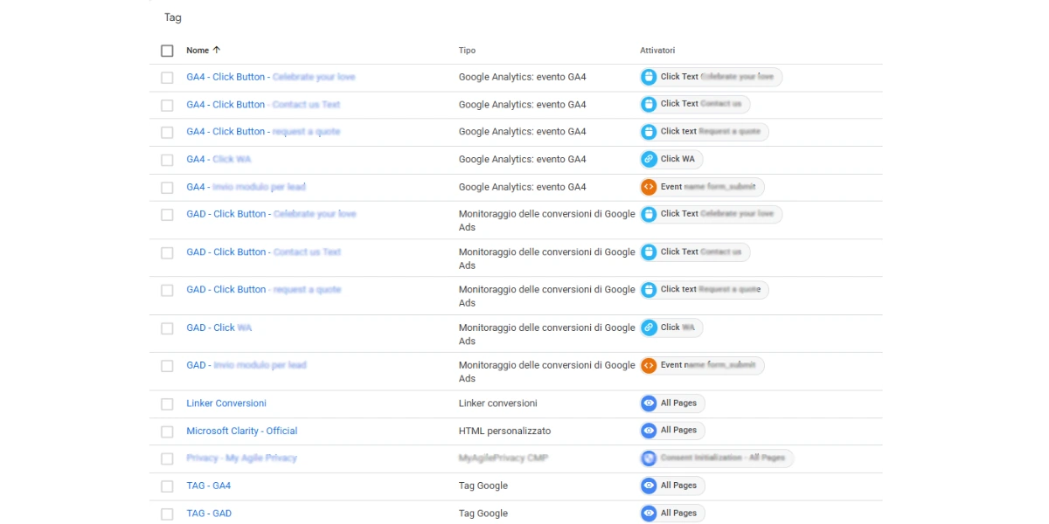The height and width of the screenshot is (524, 1049).
Task: Check the box for Linker Conversioni tag
Action: tap(167, 403)
